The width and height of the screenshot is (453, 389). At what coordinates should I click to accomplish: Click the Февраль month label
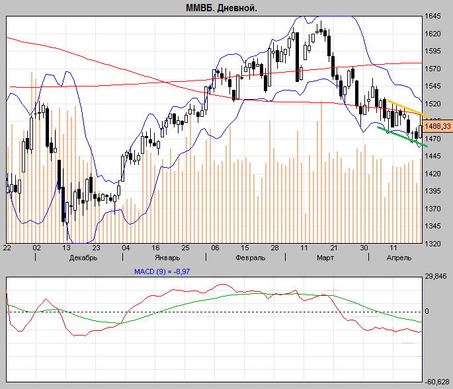[x=250, y=258]
